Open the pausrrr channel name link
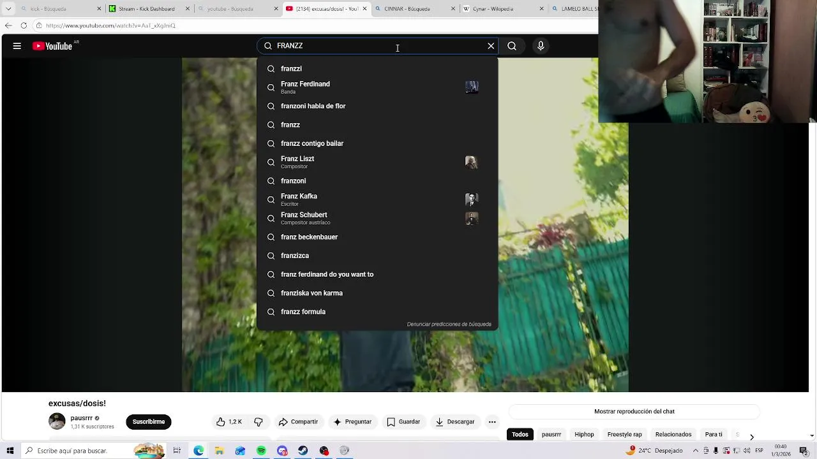The height and width of the screenshot is (459, 817). click(82, 418)
